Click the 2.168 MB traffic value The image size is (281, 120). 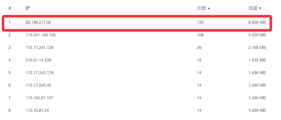tap(257, 47)
